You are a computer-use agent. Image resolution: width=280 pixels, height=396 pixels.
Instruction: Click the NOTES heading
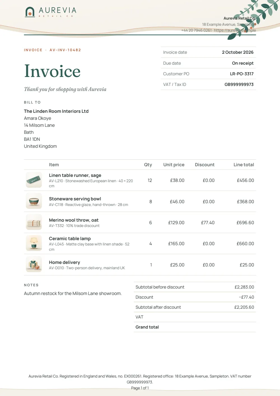(x=31, y=285)
